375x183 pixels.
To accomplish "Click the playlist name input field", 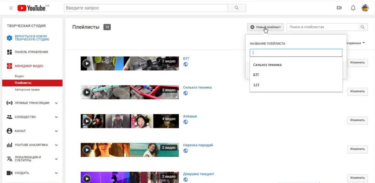I will (x=296, y=53).
